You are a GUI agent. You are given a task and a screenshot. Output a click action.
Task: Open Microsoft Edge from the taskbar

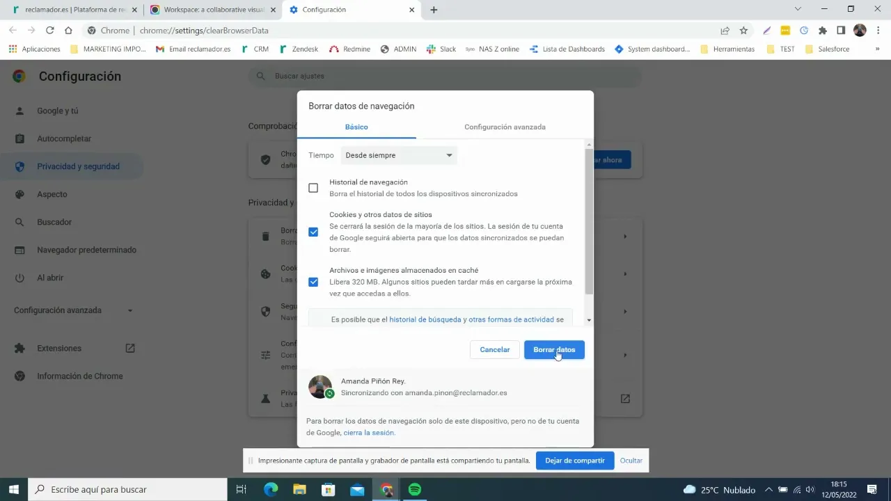tap(270, 489)
